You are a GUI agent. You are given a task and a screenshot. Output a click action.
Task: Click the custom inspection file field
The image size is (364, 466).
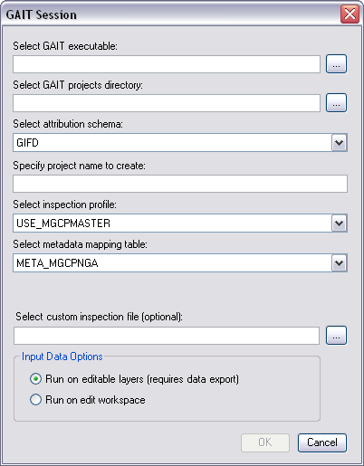(167, 336)
